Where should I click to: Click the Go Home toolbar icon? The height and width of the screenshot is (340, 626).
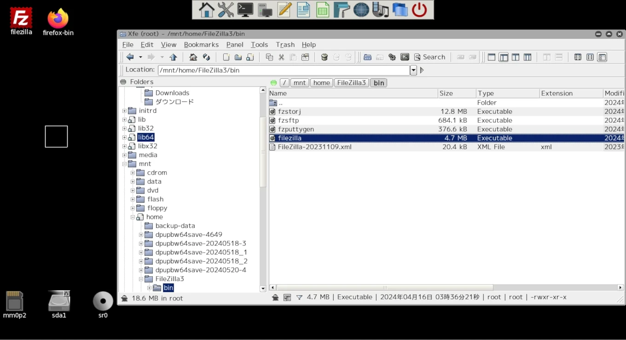tap(193, 57)
